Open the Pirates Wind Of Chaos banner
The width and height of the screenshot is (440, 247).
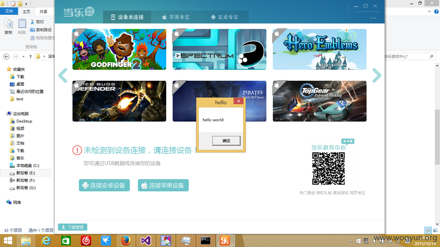[x=219, y=101]
